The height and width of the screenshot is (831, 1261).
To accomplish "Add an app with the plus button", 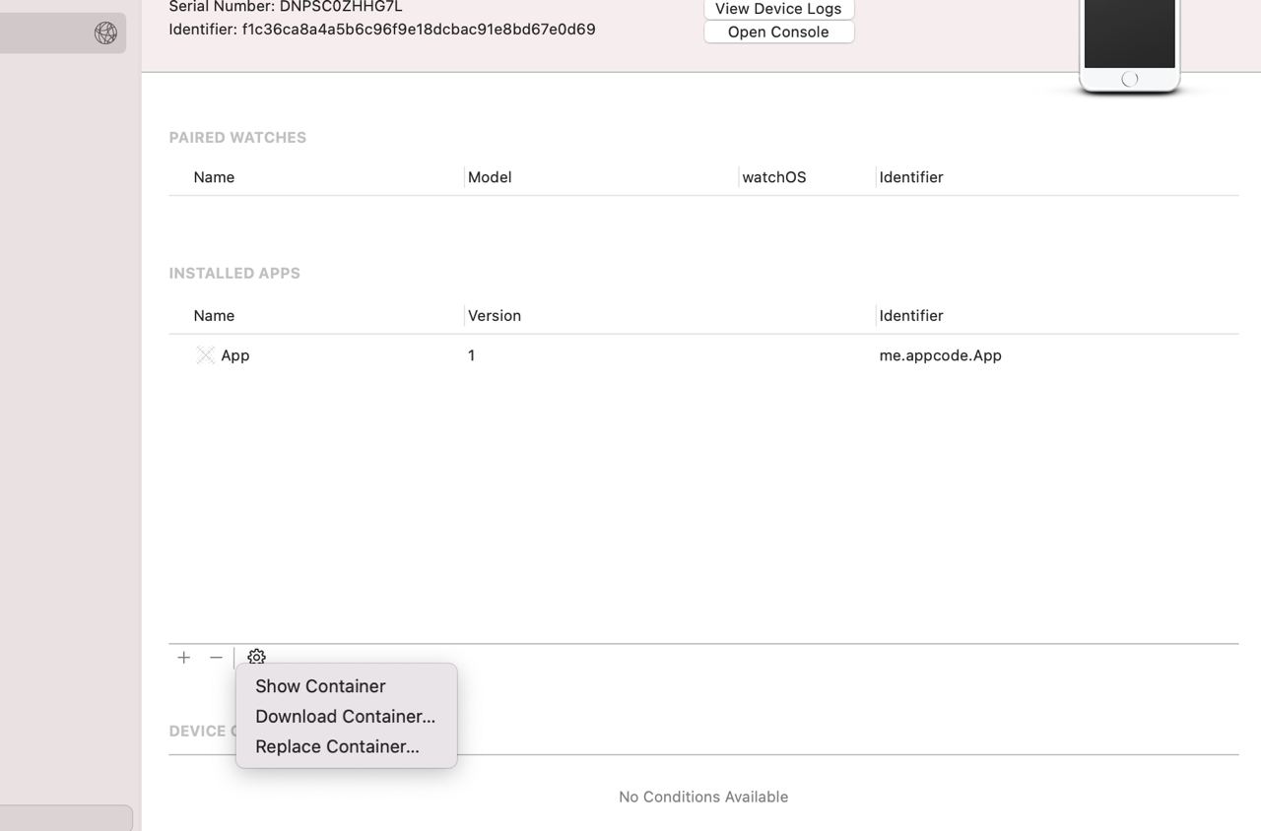I will (183, 657).
